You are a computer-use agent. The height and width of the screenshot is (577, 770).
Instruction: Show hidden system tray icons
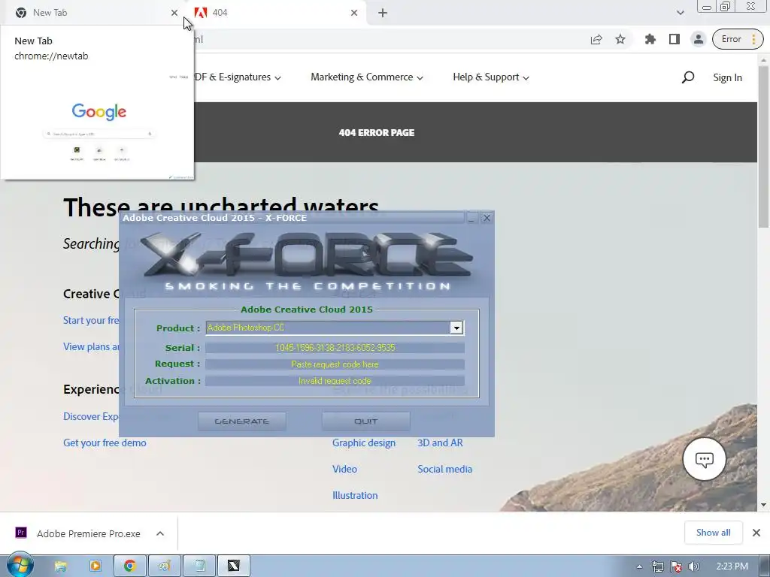coord(639,566)
